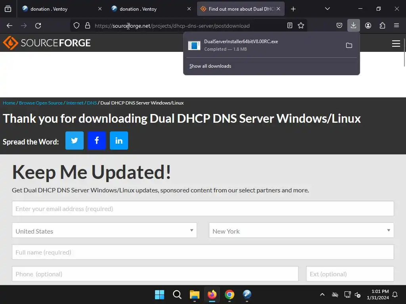Open the Ventoy app in taskbar
406x304 pixels.
(x=247, y=294)
